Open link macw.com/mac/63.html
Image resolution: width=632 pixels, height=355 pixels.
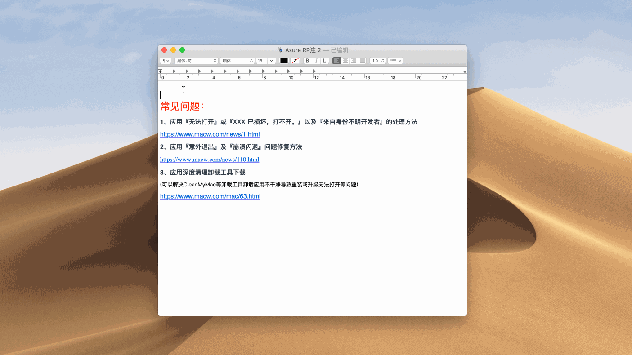[x=210, y=196]
